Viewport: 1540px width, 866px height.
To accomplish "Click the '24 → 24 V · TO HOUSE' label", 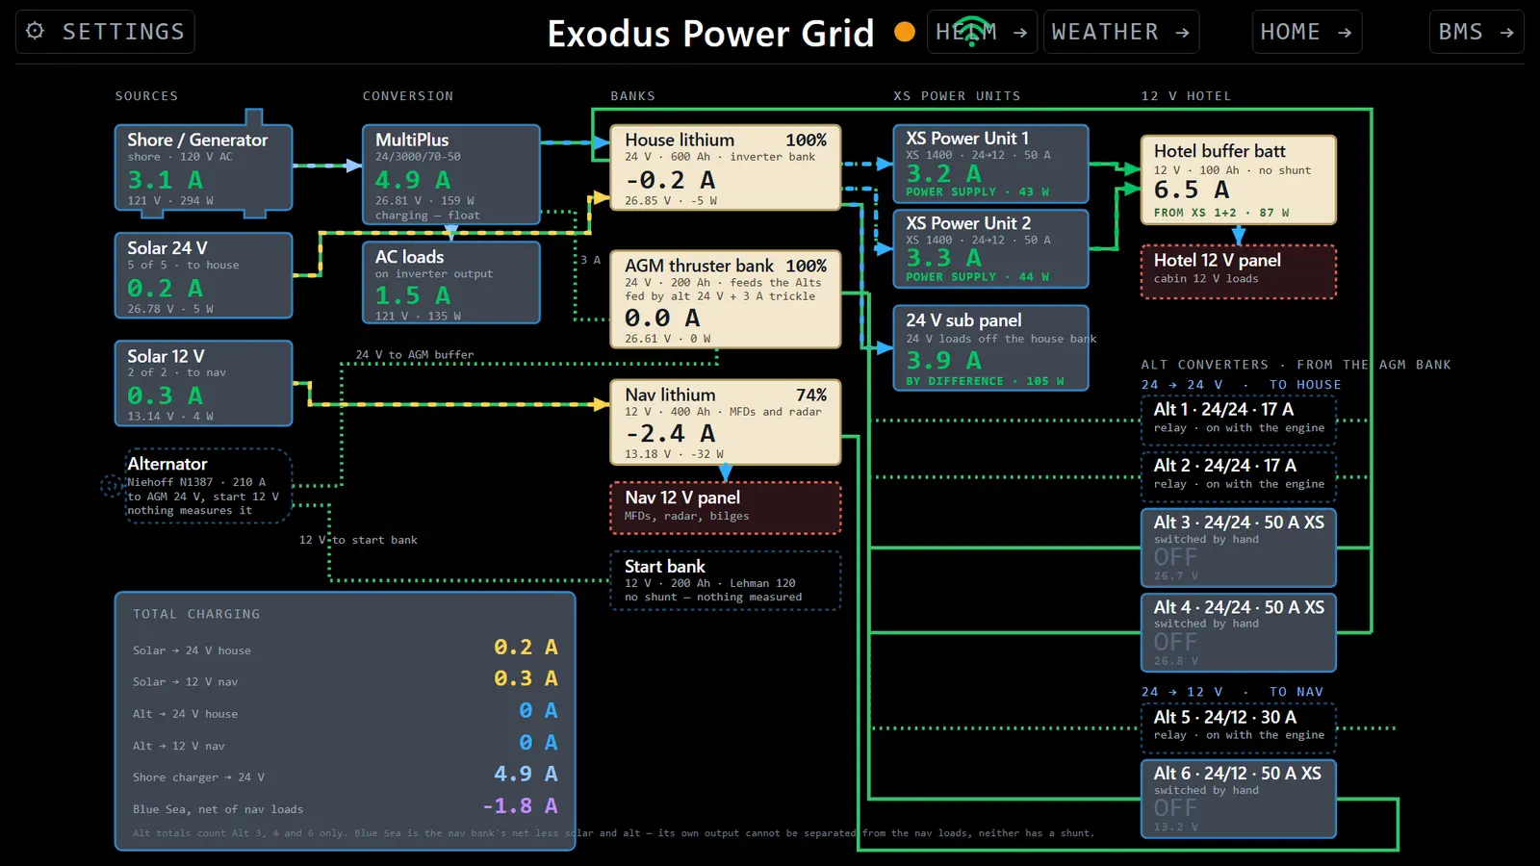I will [x=1241, y=385].
